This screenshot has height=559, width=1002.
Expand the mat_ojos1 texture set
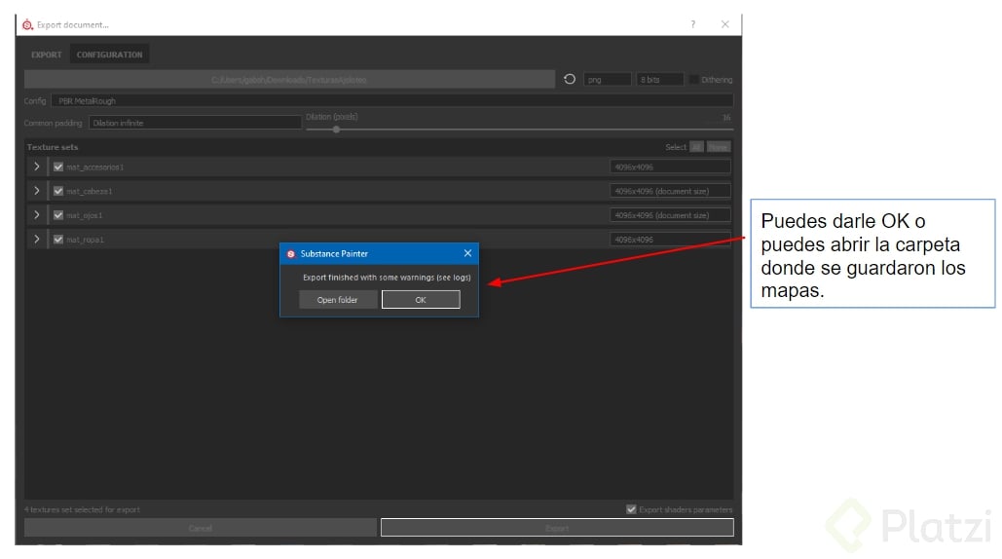36,215
